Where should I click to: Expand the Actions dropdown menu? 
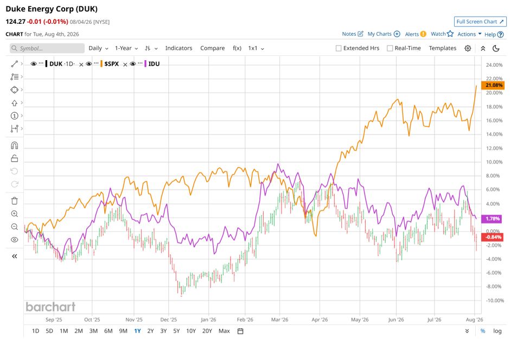469,34
